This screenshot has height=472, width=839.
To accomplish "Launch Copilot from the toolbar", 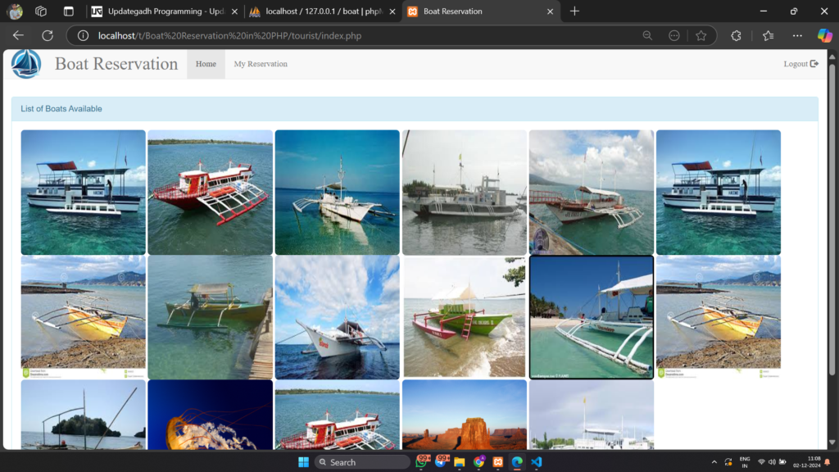I will point(824,36).
